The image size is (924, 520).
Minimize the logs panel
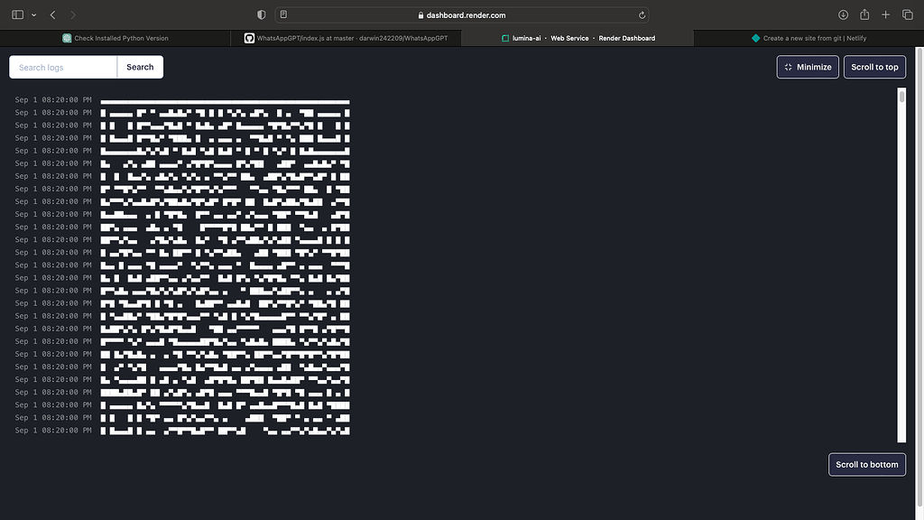(x=807, y=67)
